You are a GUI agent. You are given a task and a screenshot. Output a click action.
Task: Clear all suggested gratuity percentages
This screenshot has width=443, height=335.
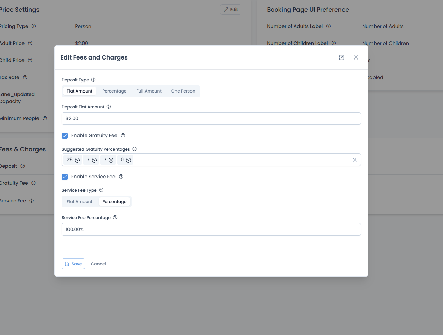coord(355,160)
